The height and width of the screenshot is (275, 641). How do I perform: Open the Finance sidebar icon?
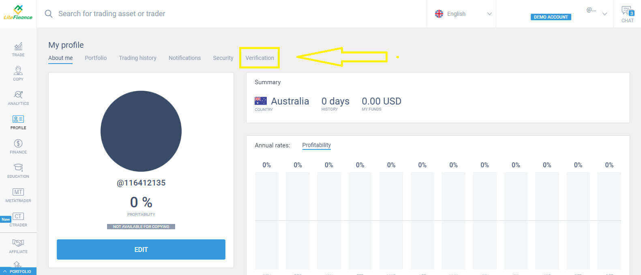(x=18, y=146)
